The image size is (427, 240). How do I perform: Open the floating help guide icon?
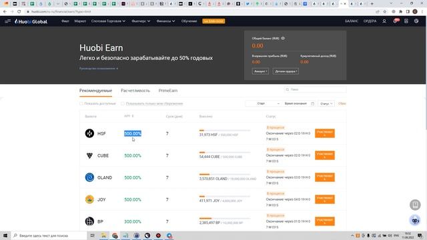(415, 205)
